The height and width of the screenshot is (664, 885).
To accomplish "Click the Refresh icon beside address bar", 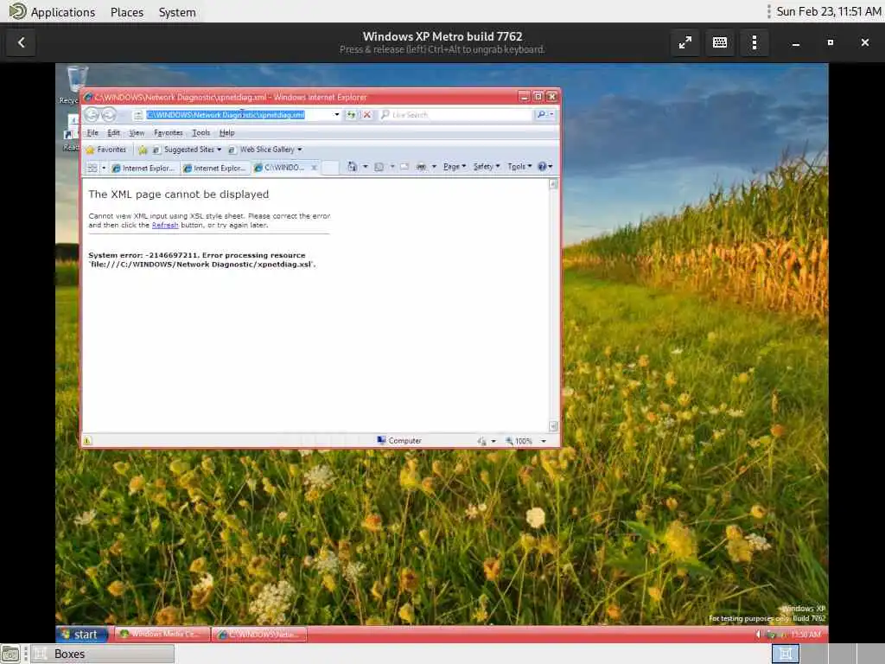I will tap(351, 115).
